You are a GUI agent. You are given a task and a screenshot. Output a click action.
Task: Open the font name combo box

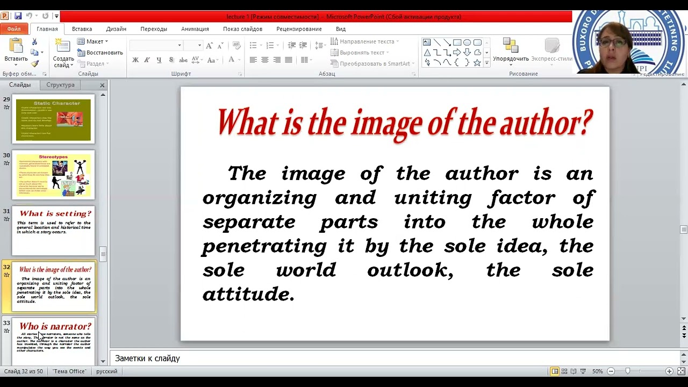coord(156,45)
